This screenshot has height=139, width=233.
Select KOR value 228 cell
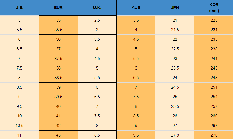point(214,20)
